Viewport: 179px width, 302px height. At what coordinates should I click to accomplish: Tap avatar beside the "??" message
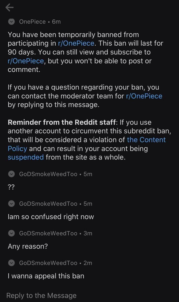(x=11, y=174)
